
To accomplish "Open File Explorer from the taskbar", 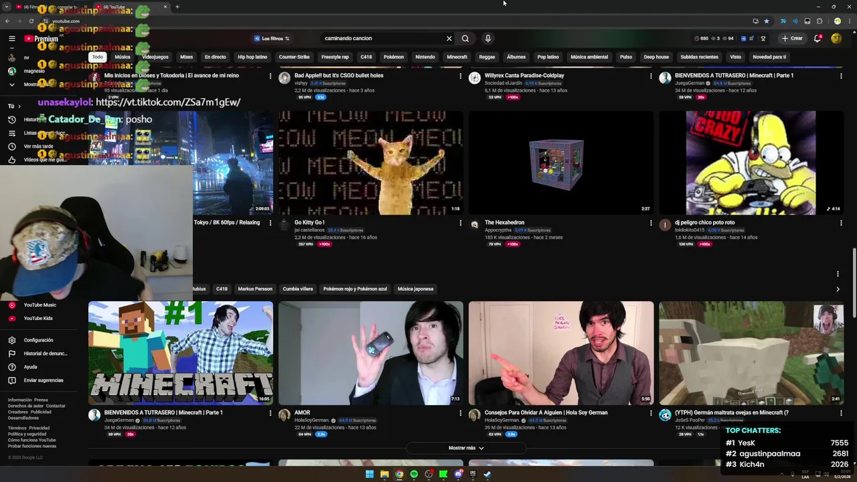I will [x=384, y=475].
